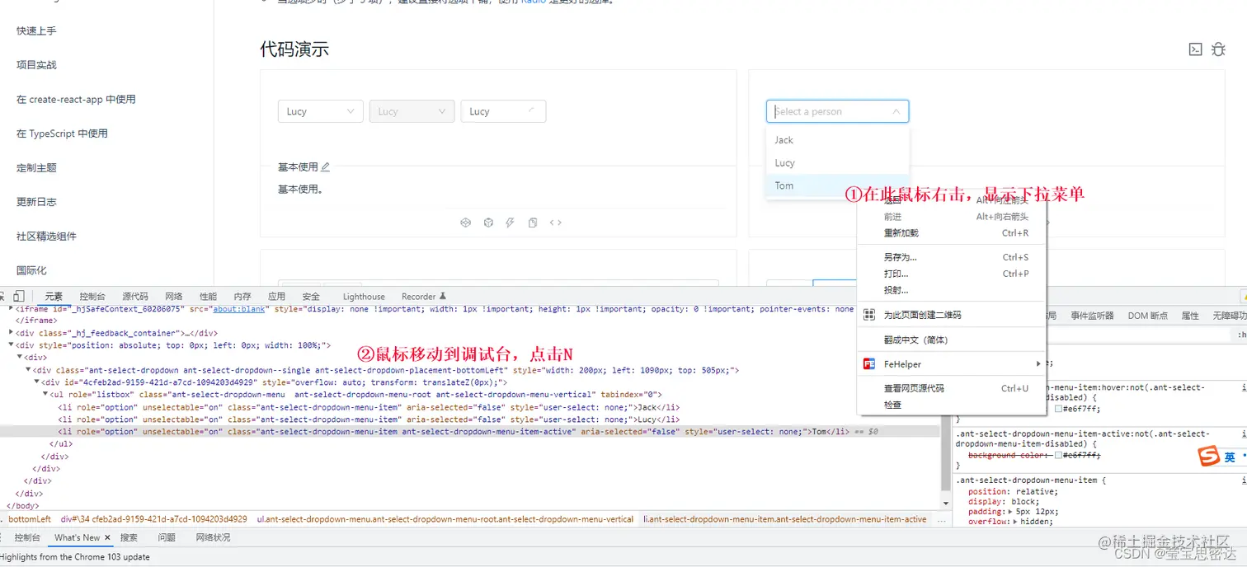The height and width of the screenshot is (567, 1247).
Task: Select 检查 in the context menu
Action: point(953,405)
